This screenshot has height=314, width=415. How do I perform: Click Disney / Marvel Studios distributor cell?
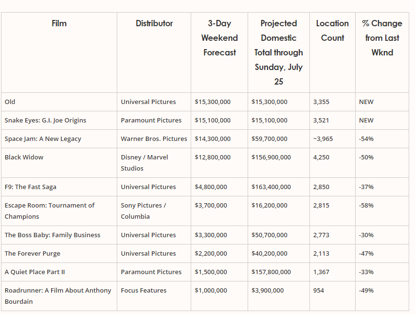click(144, 163)
